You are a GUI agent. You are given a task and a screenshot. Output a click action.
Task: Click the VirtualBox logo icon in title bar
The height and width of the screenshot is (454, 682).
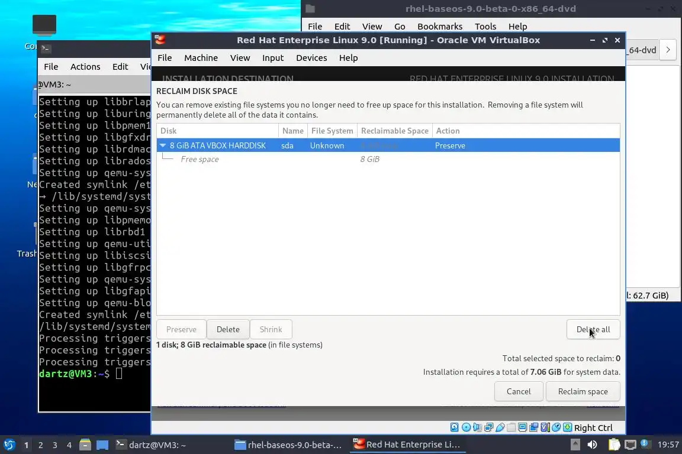click(160, 40)
